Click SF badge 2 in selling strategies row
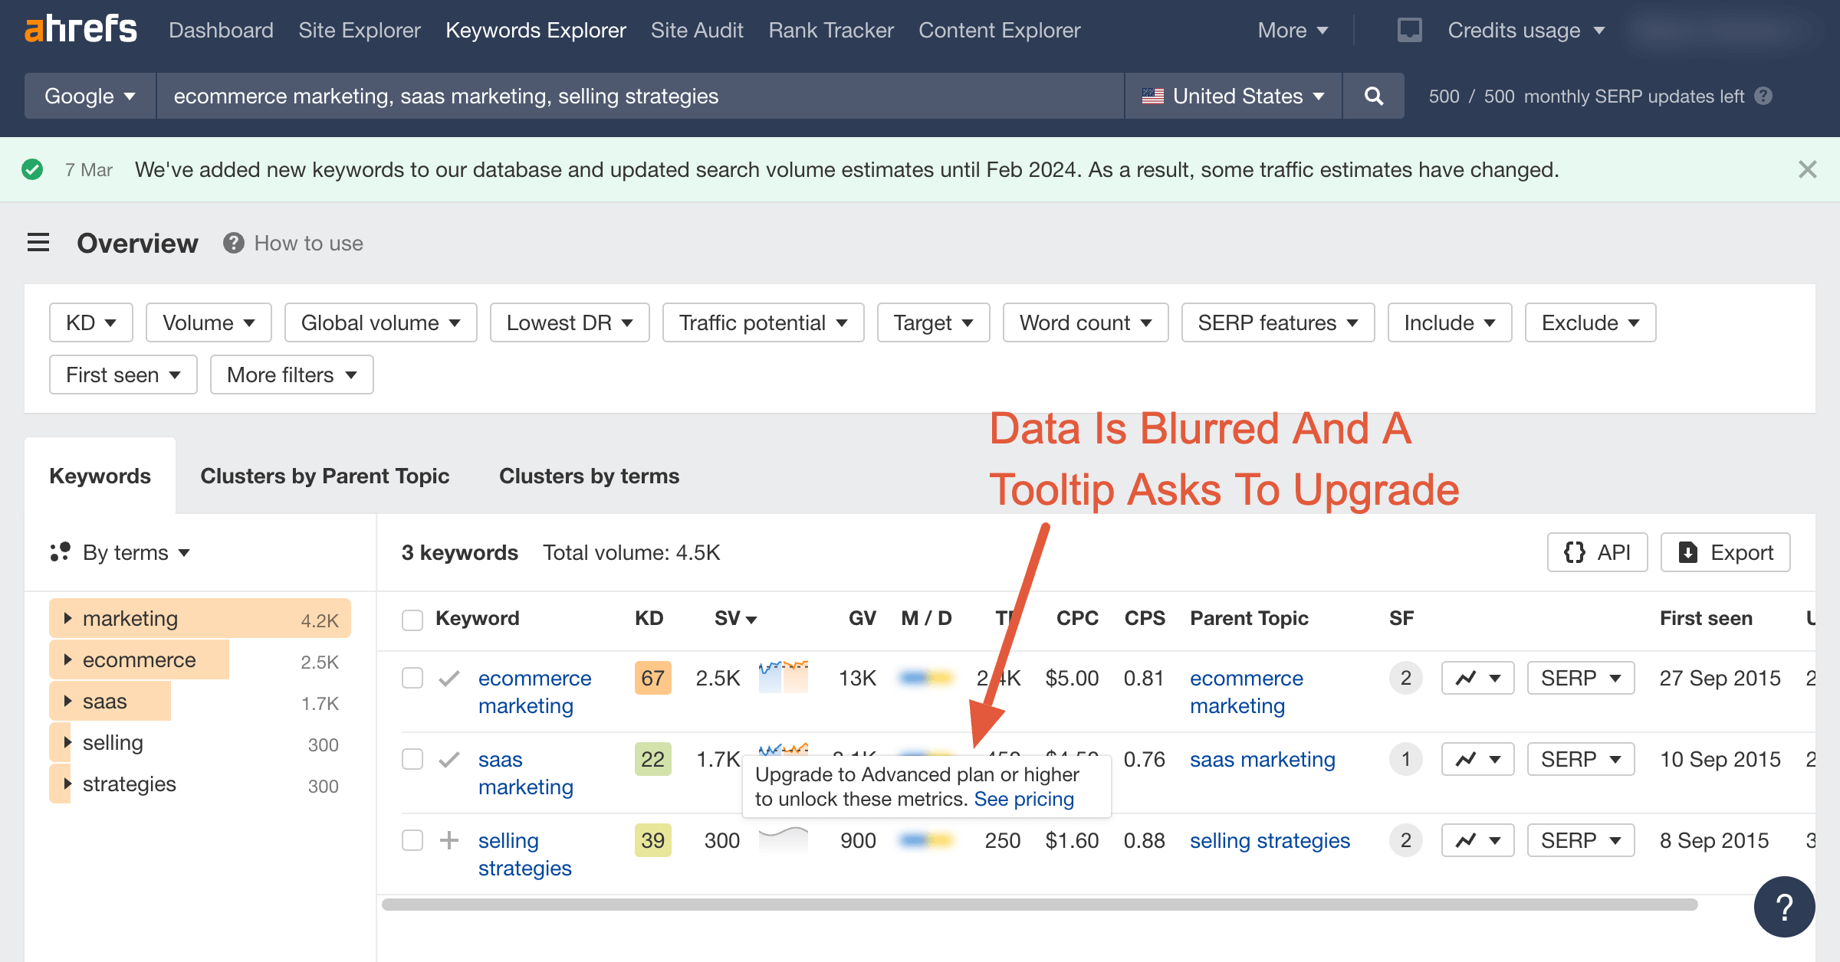 1405,840
